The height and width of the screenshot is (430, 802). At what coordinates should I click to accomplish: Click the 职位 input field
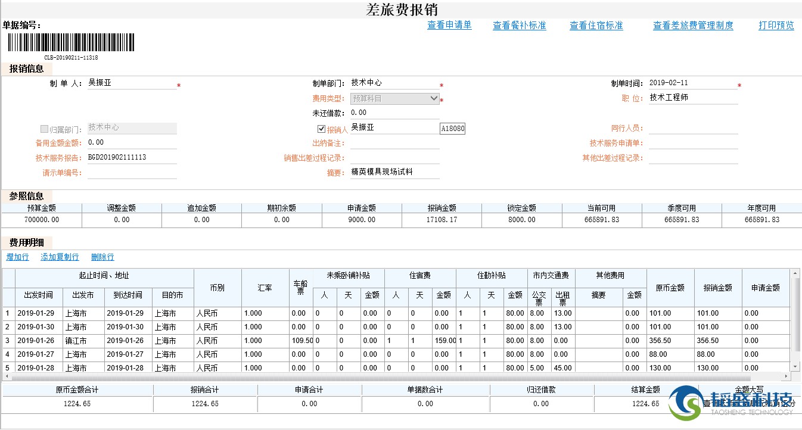click(693, 98)
